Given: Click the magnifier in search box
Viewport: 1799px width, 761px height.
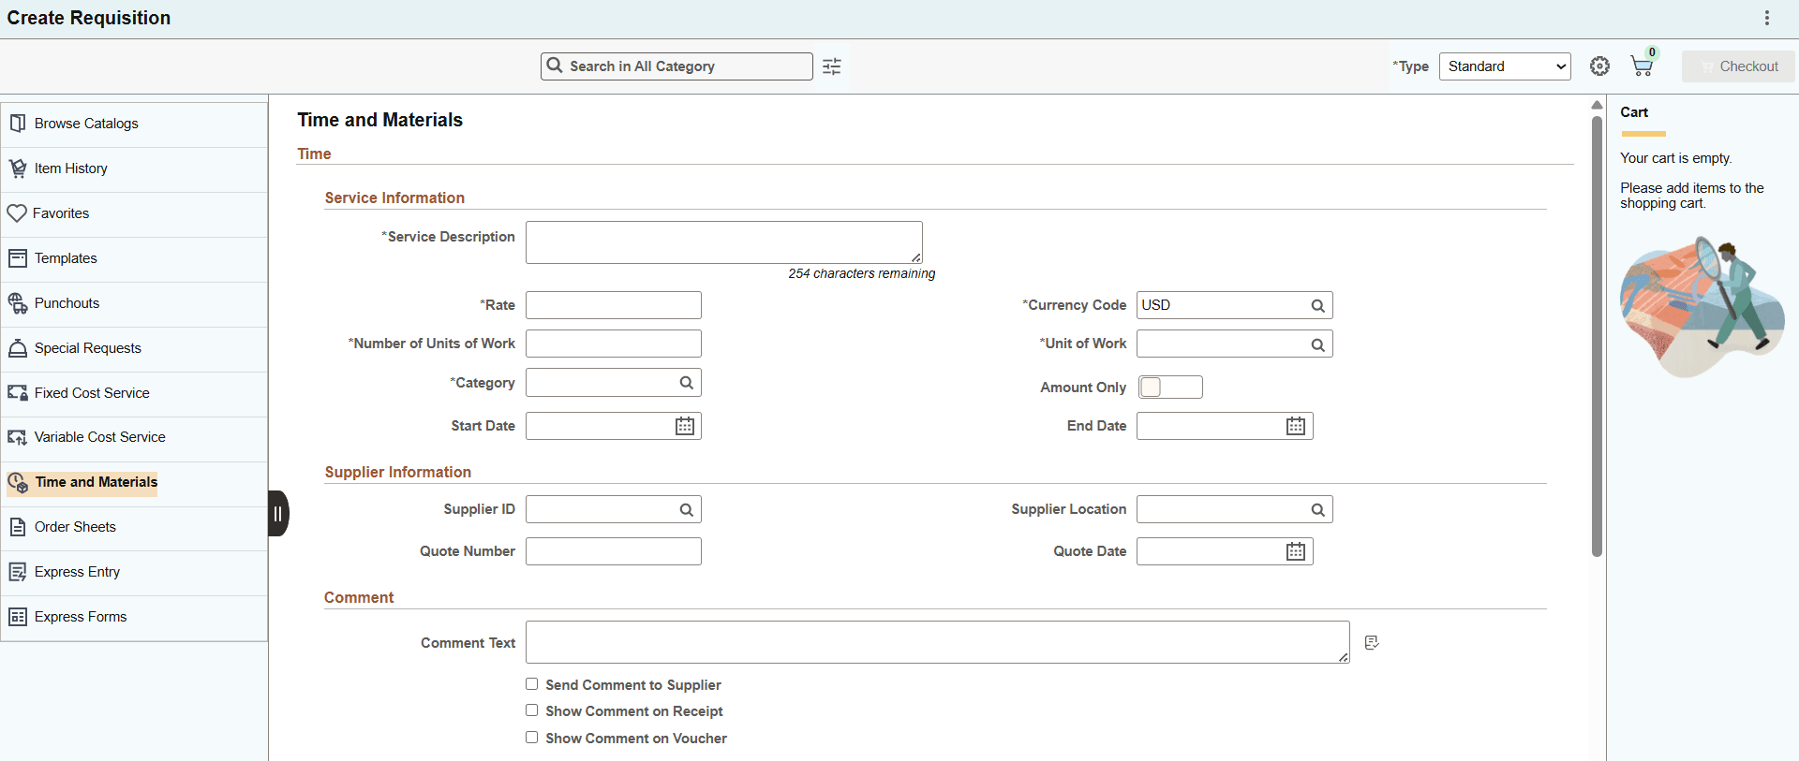Looking at the screenshot, I should pyautogui.click(x=555, y=66).
